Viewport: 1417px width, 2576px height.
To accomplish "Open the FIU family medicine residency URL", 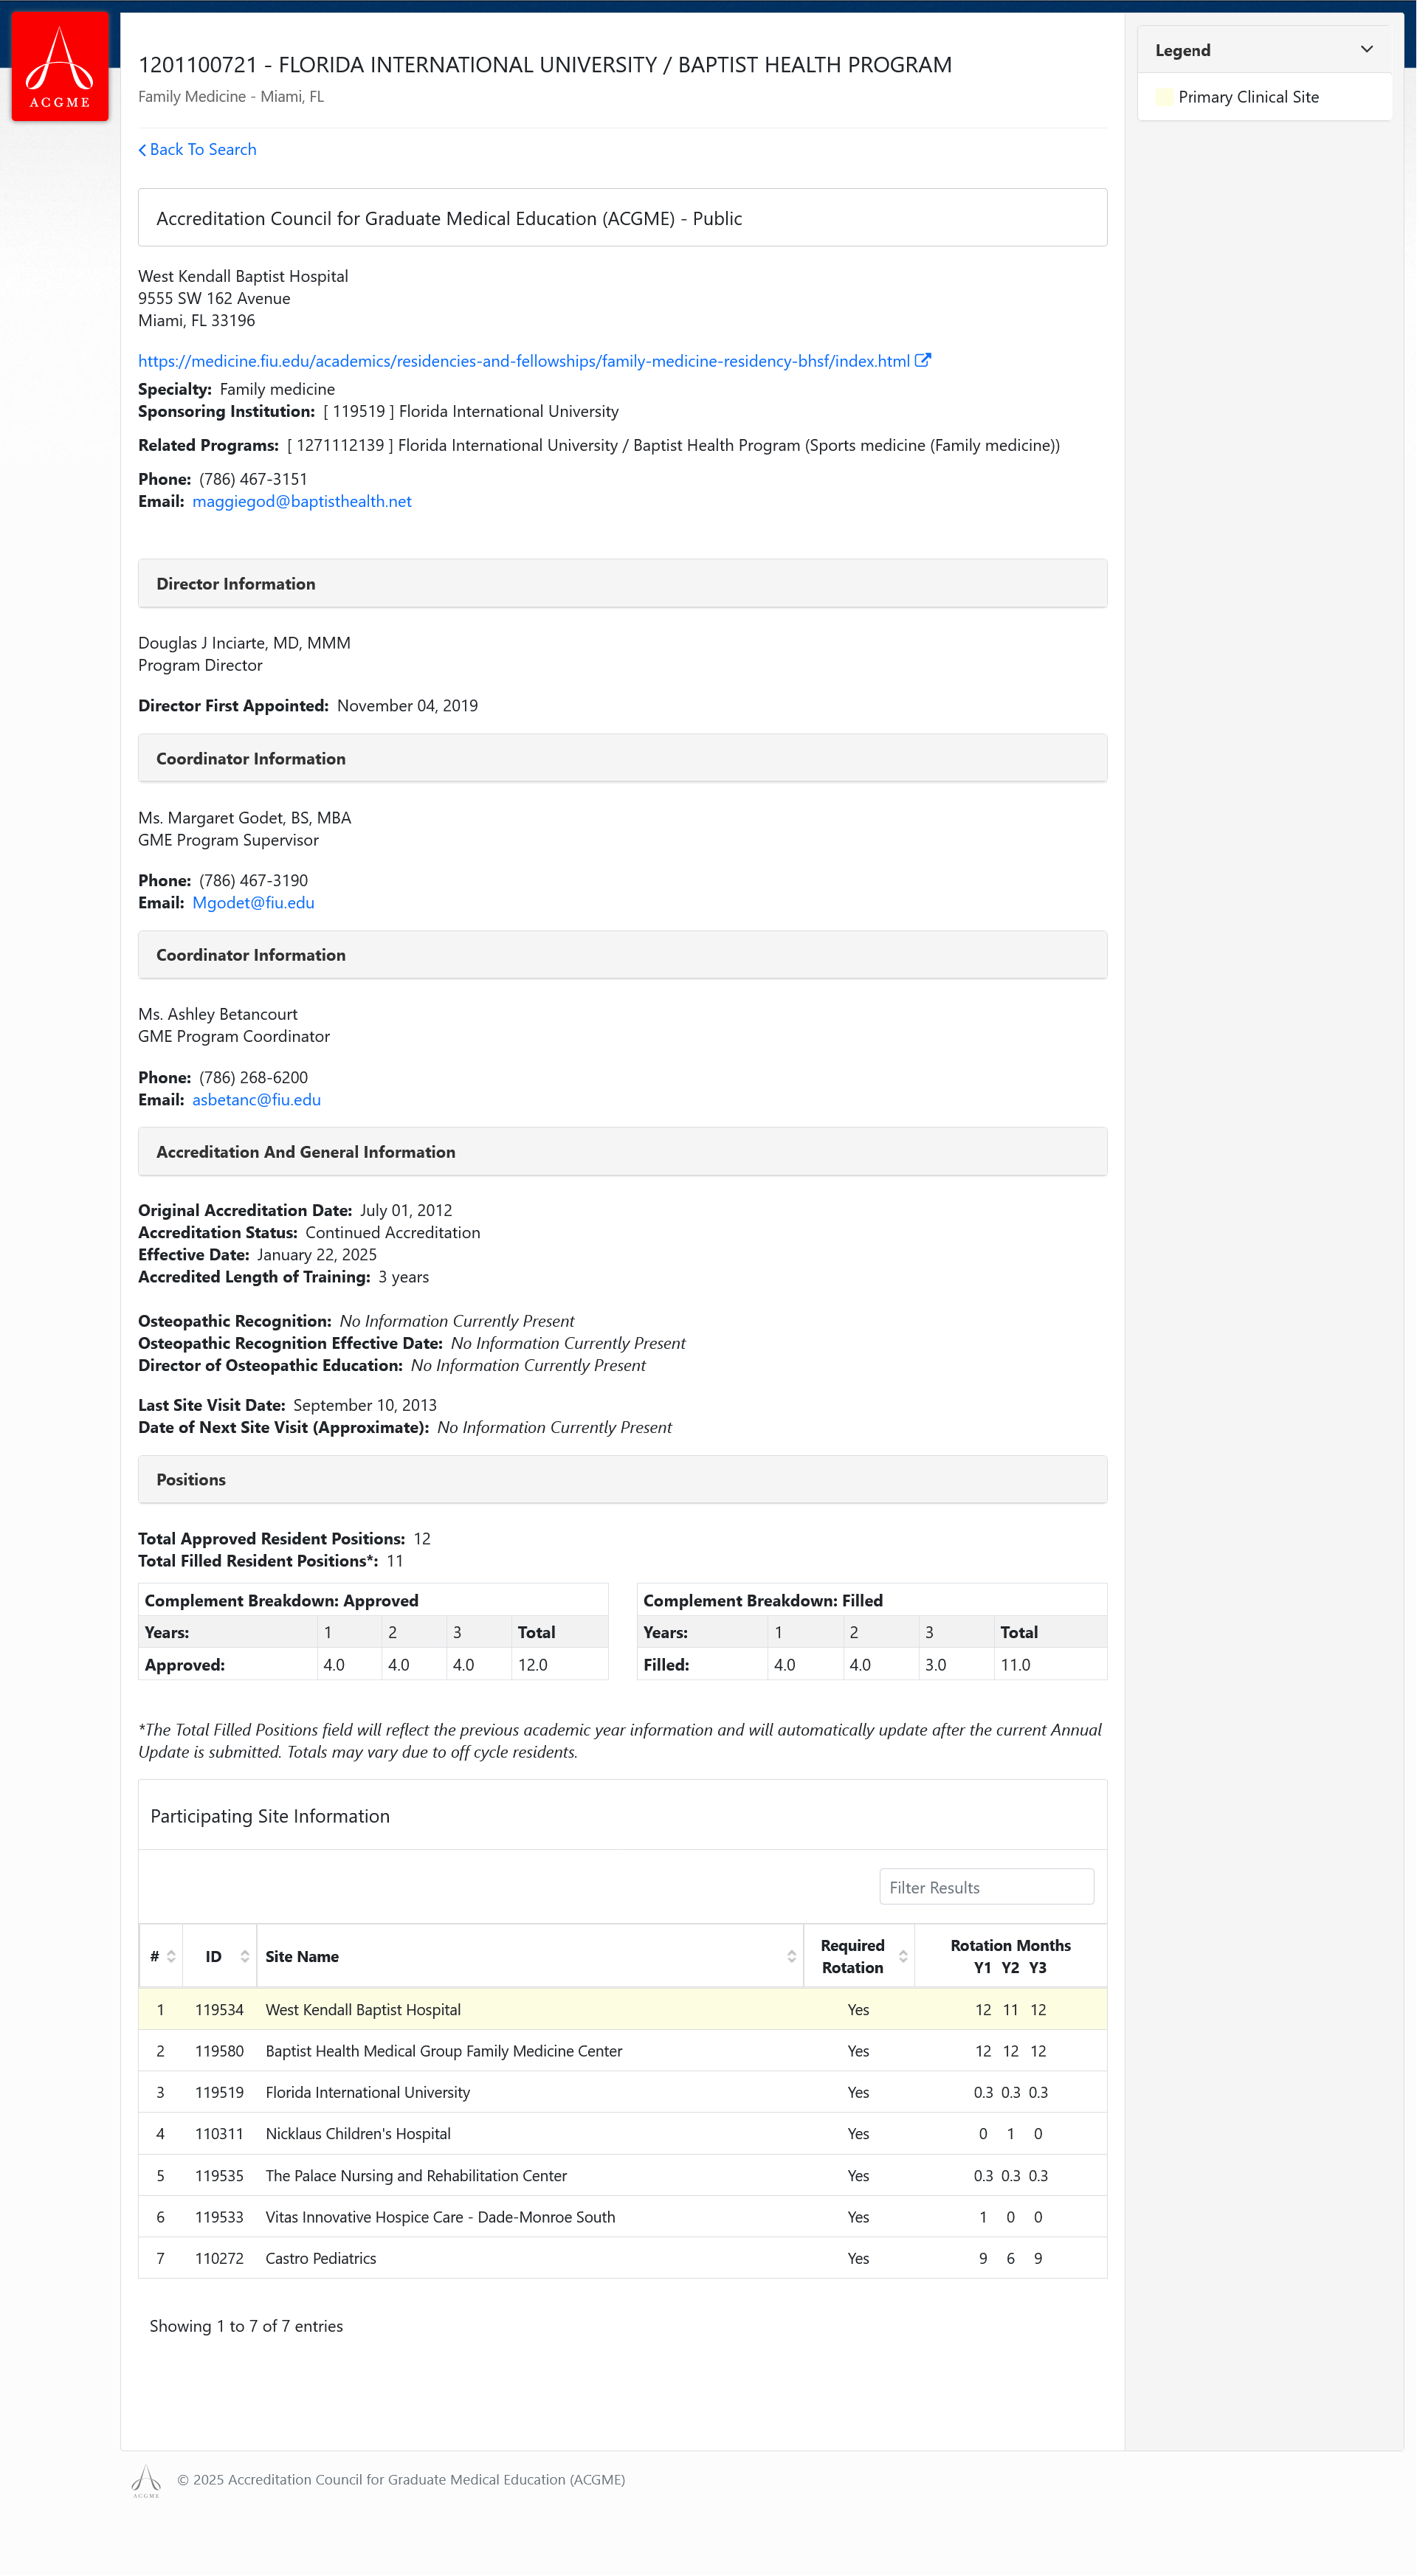I will tap(523, 361).
